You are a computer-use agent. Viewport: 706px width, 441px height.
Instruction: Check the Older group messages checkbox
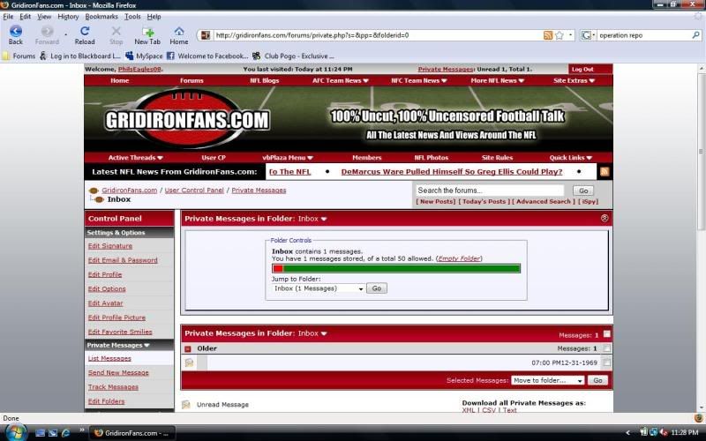pyautogui.click(x=606, y=348)
